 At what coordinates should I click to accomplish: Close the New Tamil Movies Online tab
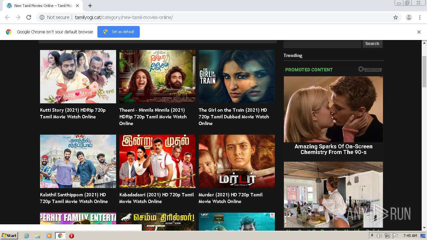[x=77, y=6]
